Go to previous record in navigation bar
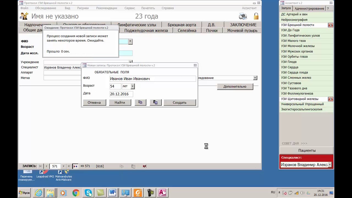 (46, 166)
